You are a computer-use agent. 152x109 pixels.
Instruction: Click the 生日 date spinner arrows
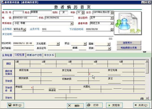click(112, 12)
